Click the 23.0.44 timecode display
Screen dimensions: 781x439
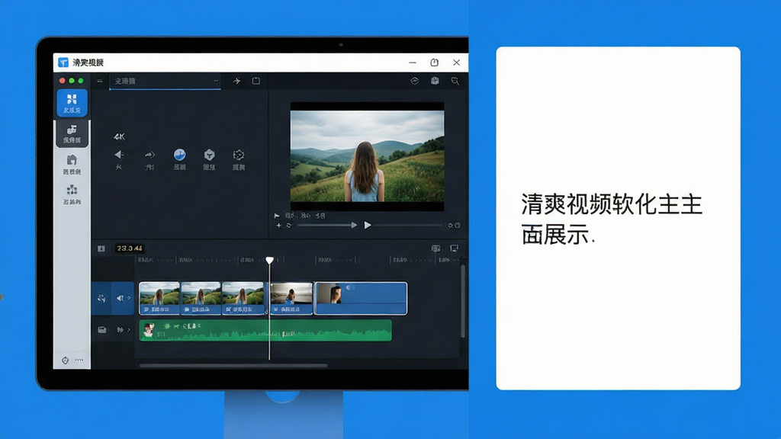[x=130, y=248]
